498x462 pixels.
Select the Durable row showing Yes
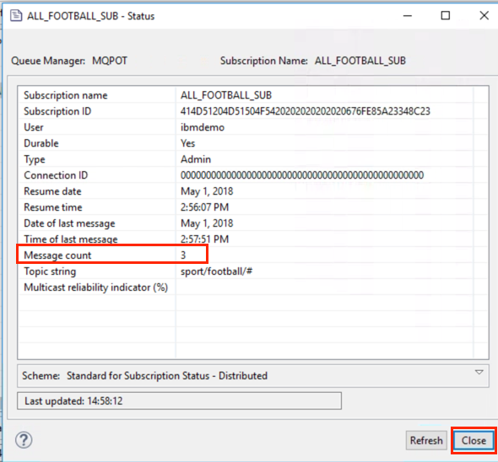(253, 143)
